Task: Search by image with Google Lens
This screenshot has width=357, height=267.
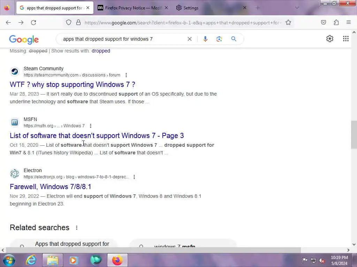Action: pos(219,39)
